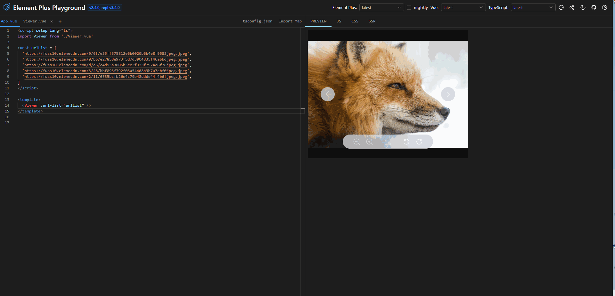Click the rotate left icon in viewer toolbar
The width and height of the screenshot is (615, 296).
click(406, 142)
